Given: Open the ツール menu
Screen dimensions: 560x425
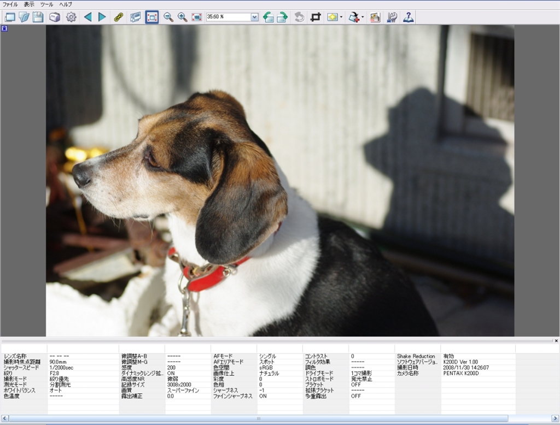Looking at the screenshot, I should [x=46, y=4].
